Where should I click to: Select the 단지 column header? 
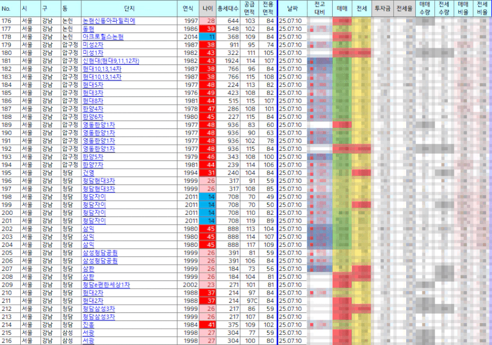pos(129,8)
